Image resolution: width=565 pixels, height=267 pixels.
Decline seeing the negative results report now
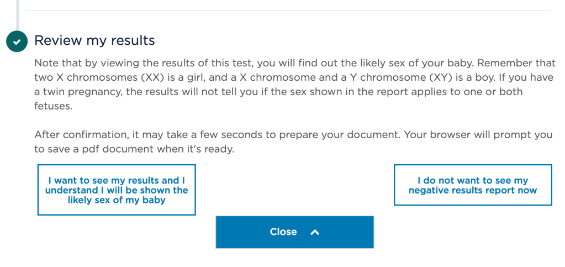coord(473,185)
